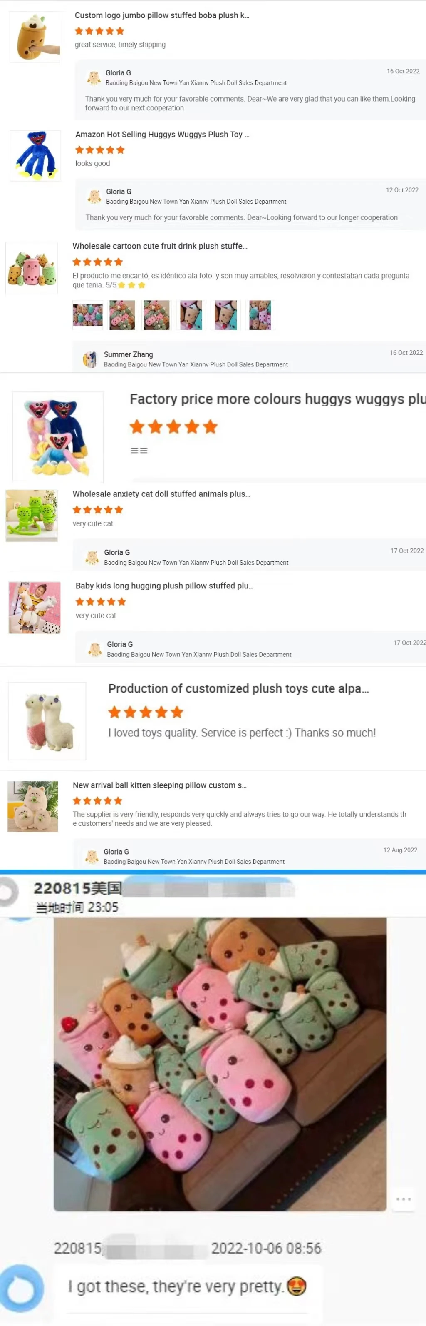
Task: Click the gray contact avatar in chat header
Action: point(9,892)
